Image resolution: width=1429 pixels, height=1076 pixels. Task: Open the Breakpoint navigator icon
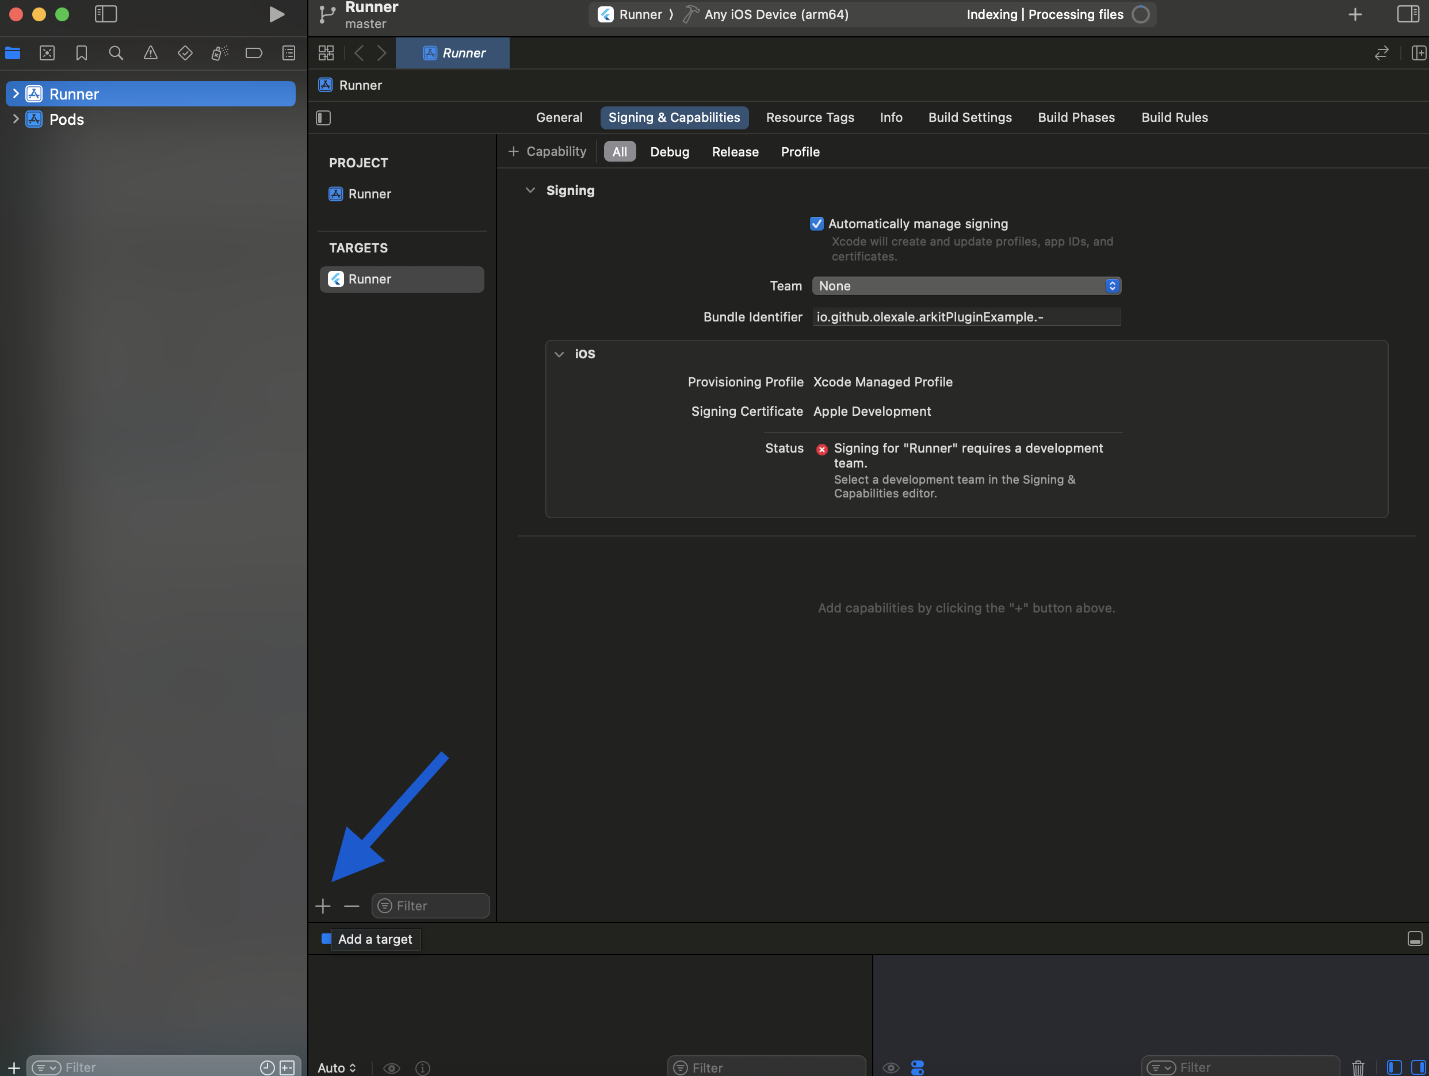coord(254,53)
